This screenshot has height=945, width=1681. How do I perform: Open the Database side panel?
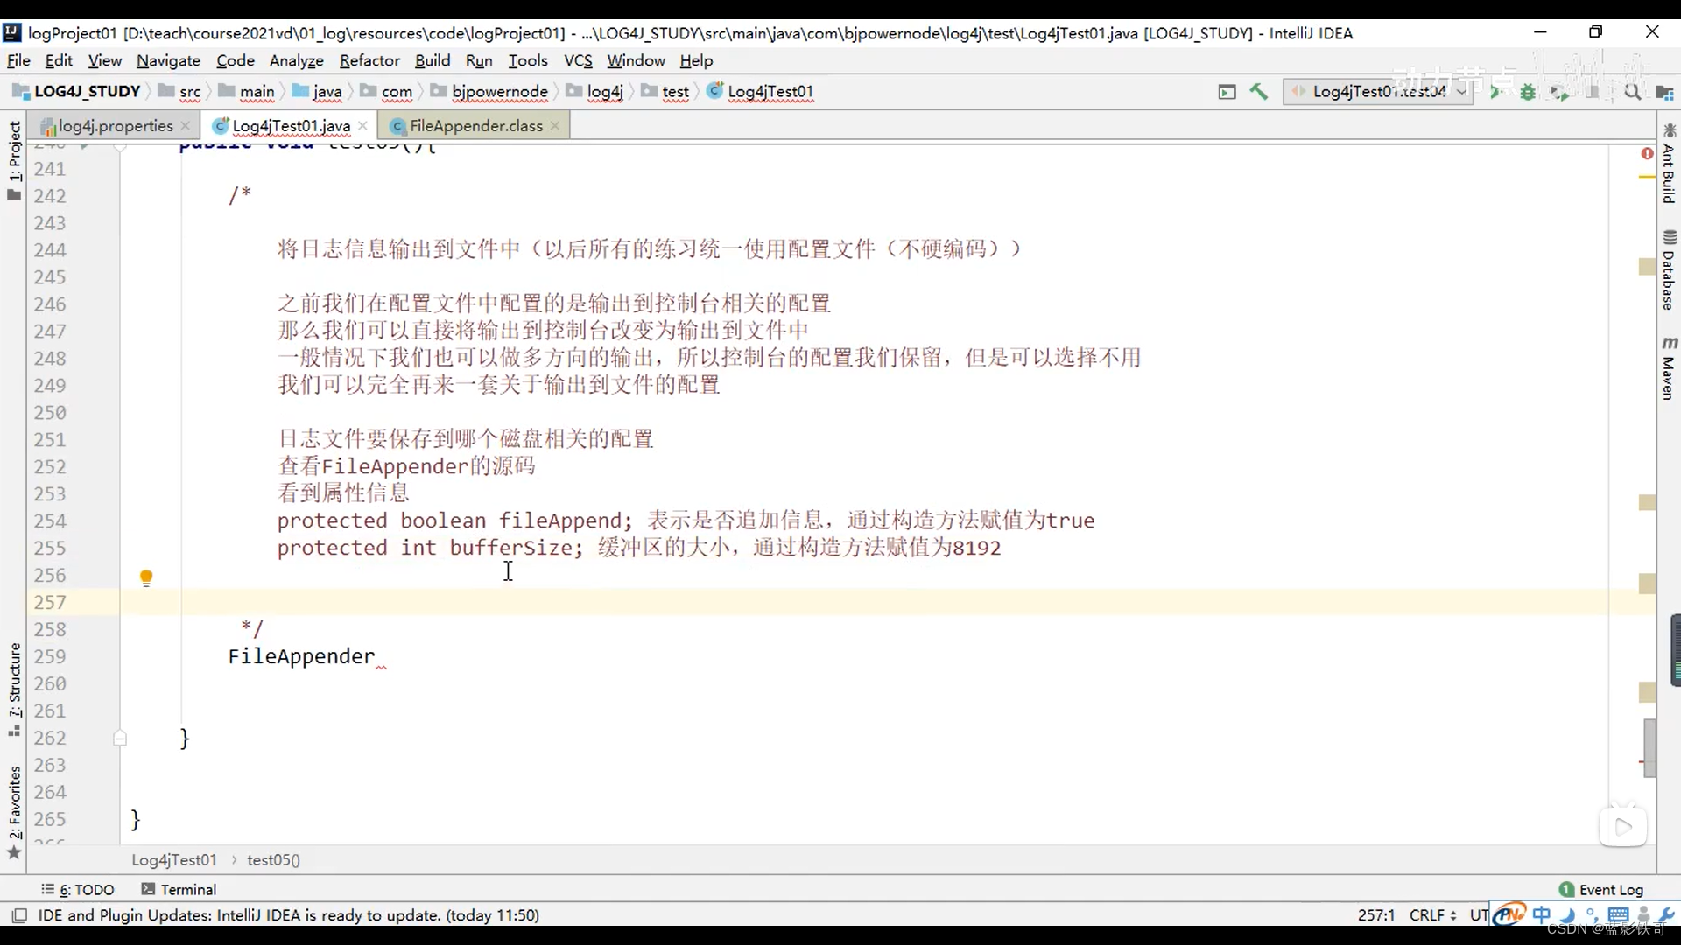[1669, 270]
